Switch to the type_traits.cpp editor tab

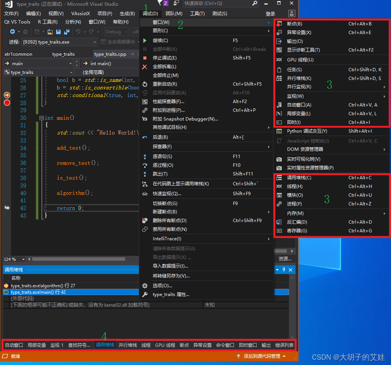(110, 54)
